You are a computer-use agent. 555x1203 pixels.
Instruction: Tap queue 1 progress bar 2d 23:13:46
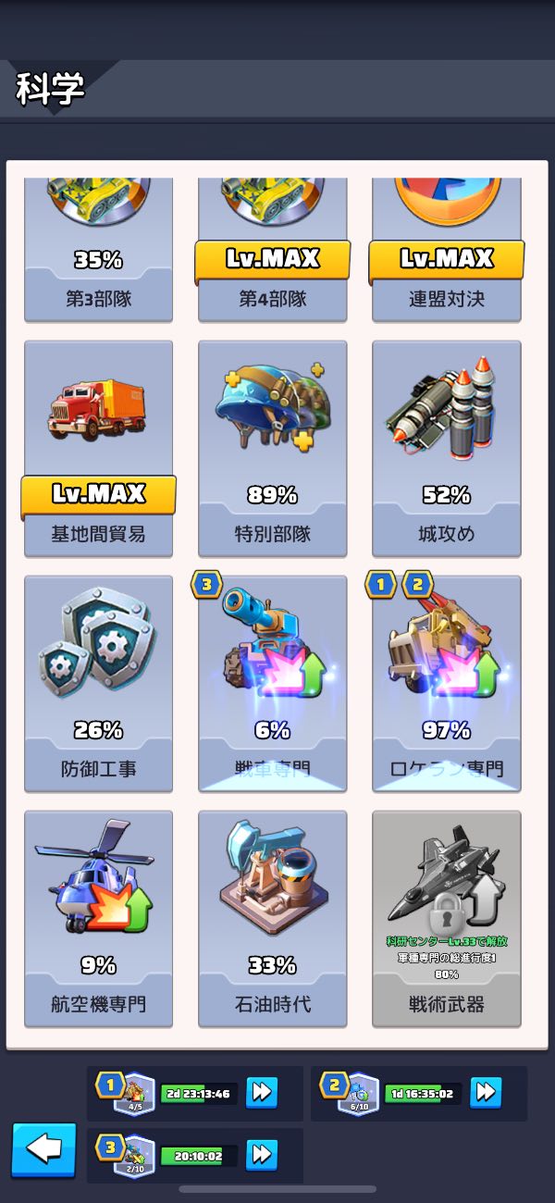click(199, 1094)
